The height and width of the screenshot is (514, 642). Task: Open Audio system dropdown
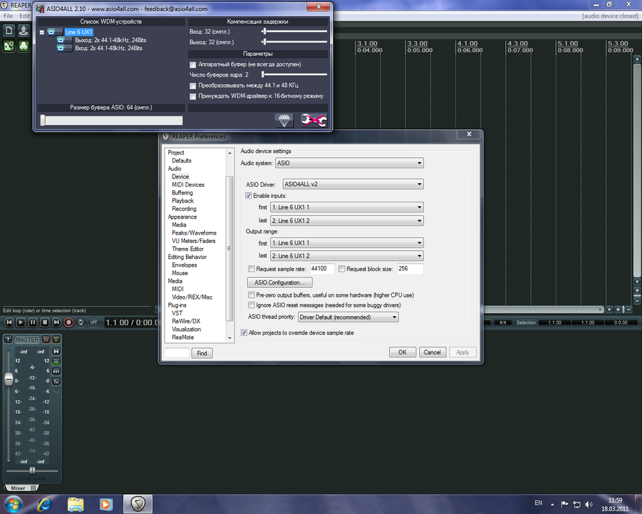tap(349, 163)
